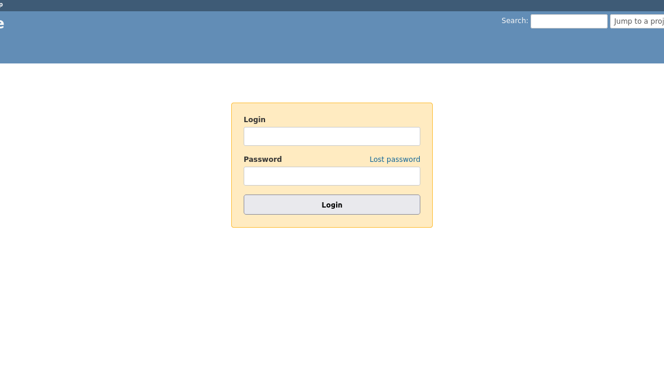
Task: Open the Lost password link
Action: point(394,160)
